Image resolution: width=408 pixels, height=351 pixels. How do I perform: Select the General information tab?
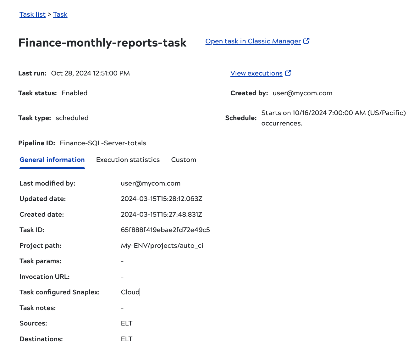click(x=52, y=159)
